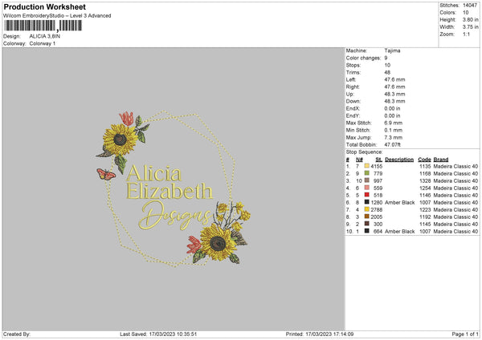The height and width of the screenshot is (340, 482).
Task: Click the Trims value '48'
Action: pyautogui.click(x=387, y=72)
